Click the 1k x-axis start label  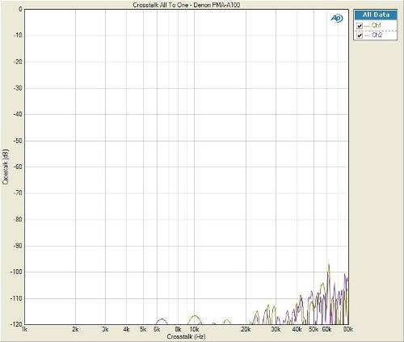[x=24, y=329]
